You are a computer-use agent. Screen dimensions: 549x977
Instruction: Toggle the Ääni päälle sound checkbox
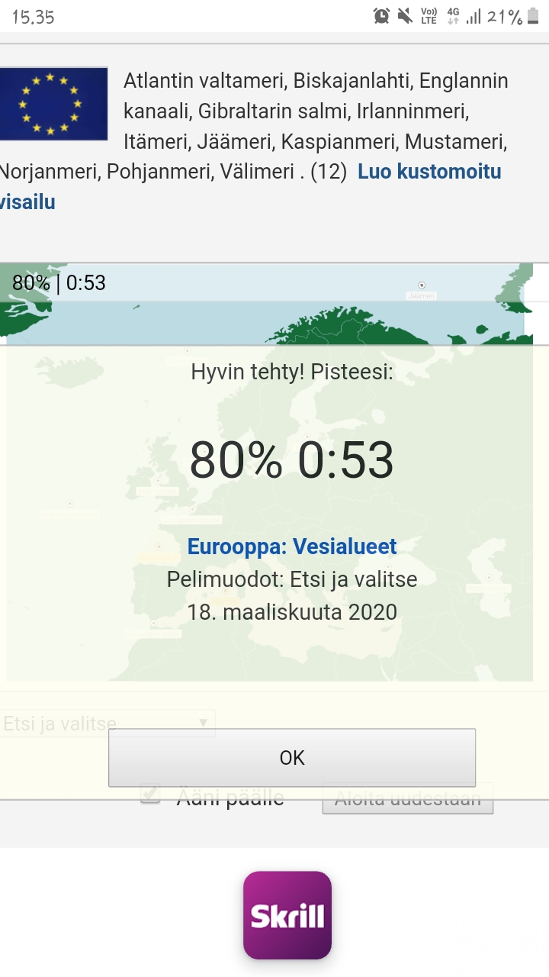click(x=151, y=795)
